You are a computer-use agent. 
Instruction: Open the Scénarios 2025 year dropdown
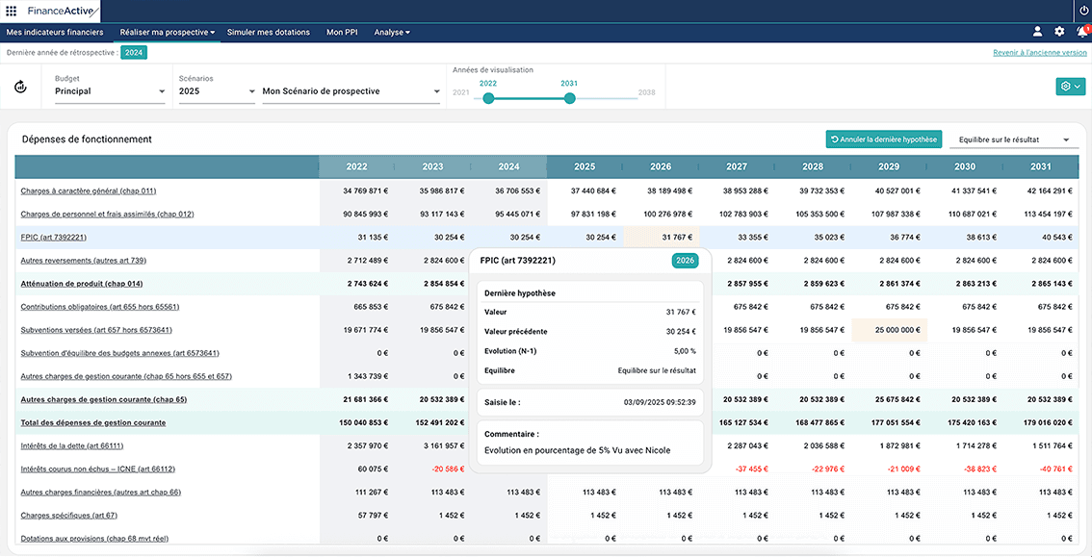217,91
